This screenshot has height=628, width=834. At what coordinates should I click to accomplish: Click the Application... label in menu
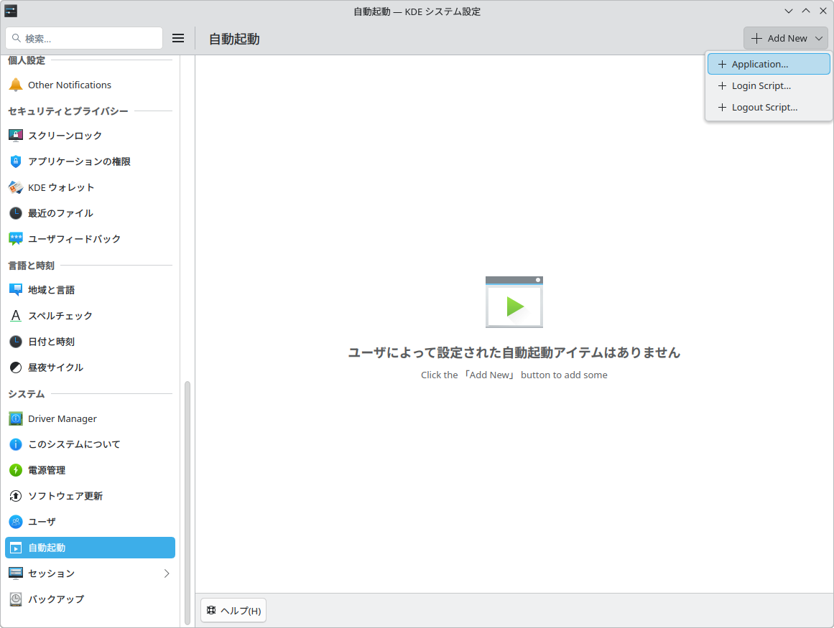[x=760, y=65]
